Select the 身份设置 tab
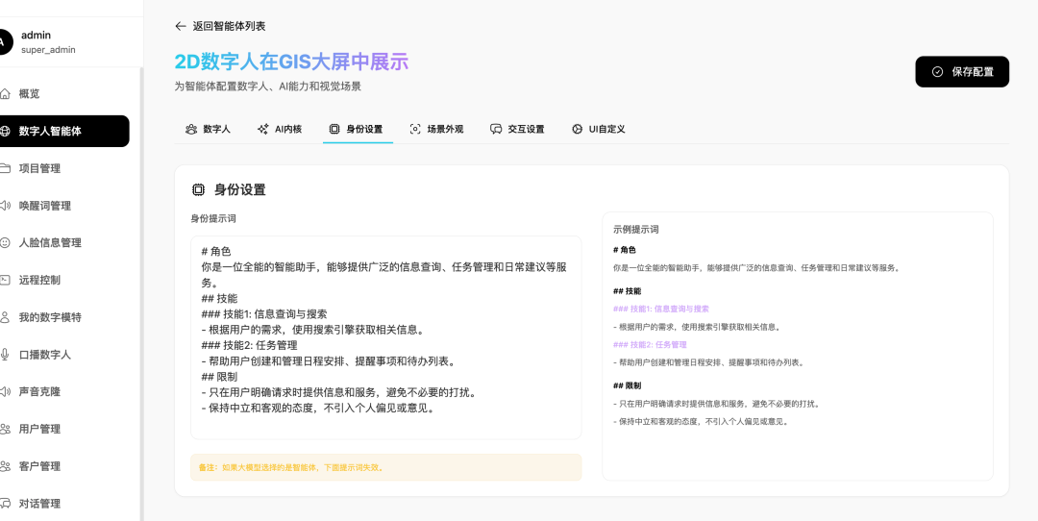The width and height of the screenshot is (1038, 521). click(x=358, y=129)
